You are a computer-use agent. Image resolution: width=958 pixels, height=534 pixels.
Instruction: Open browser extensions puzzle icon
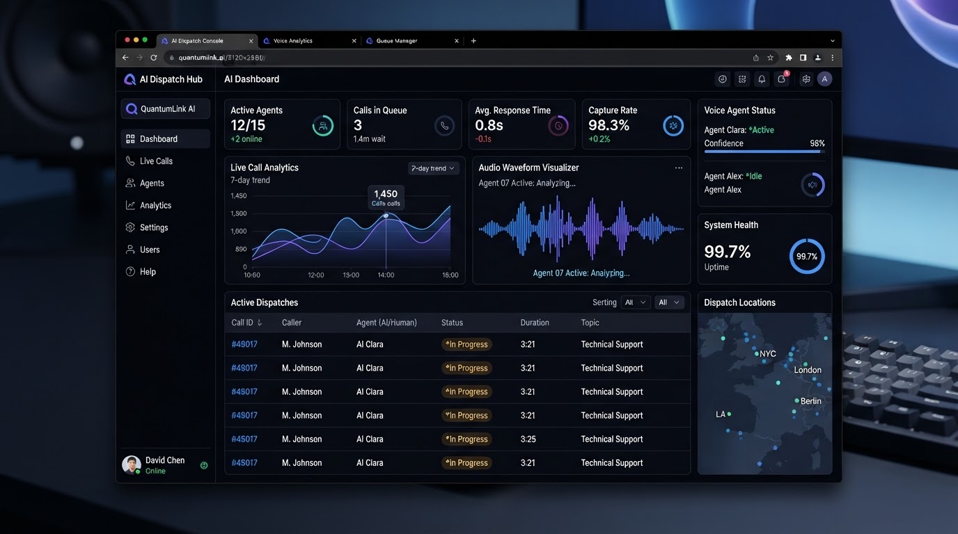point(789,58)
